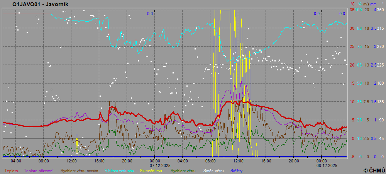Screen dimensions: 386x174
Task: Toggle the Teplota přízemní legend entry
Action: coord(41,171)
